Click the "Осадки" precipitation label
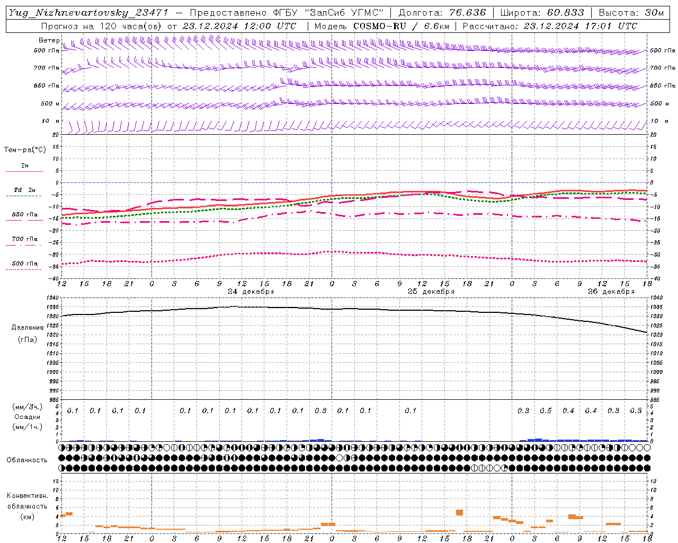 tap(28, 417)
